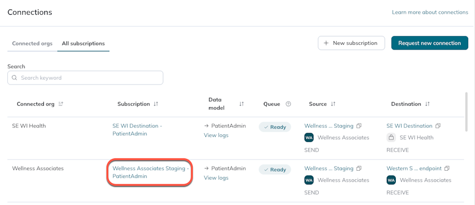Click WA logo under source in SE WI Health row

309,137
